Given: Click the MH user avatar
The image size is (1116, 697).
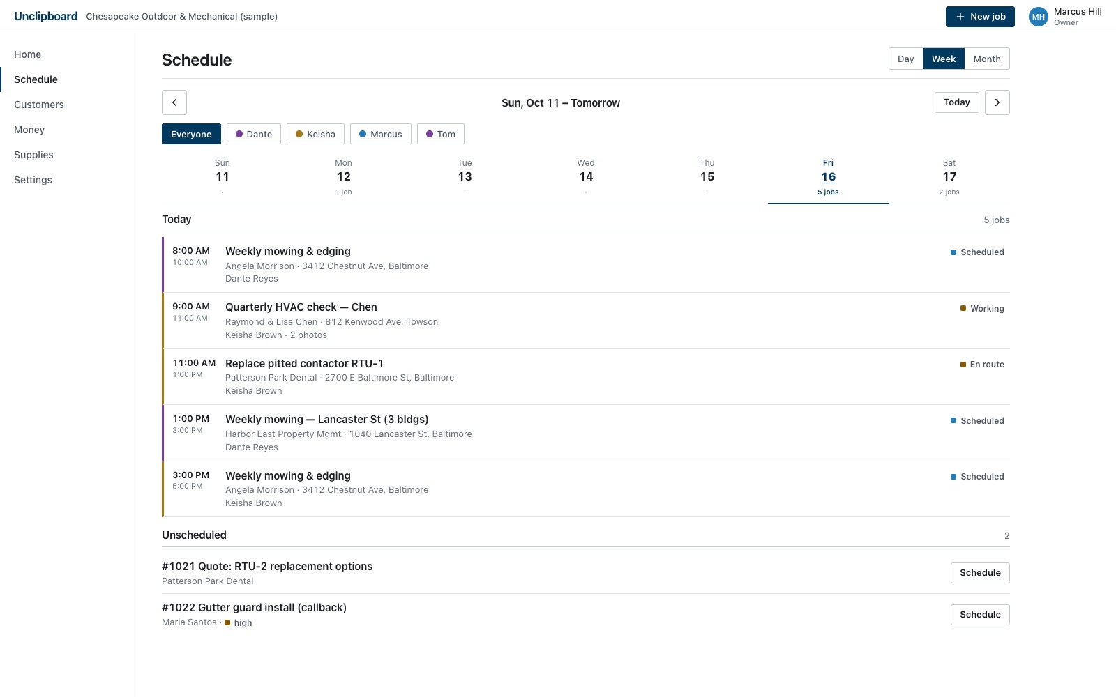Looking at the screenshot, I should point(1039,17).
